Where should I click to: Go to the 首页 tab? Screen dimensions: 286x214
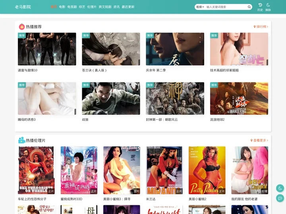54,7
